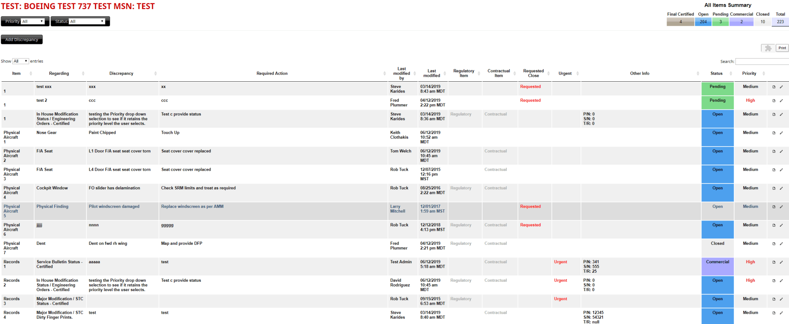Focus the Search input field
This screenshot has width=789, height=324.
[x=762, y=62]
